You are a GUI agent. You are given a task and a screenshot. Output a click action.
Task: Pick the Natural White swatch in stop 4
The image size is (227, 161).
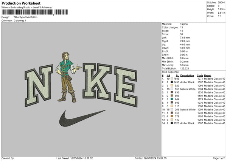[171, 89]
